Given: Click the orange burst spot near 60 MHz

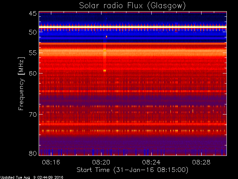Looking at the screenshot, I should pos(104,70).
